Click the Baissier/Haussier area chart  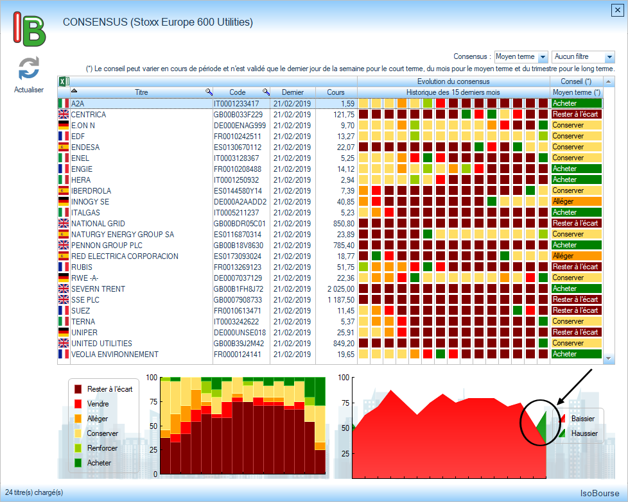pos(449,433)
